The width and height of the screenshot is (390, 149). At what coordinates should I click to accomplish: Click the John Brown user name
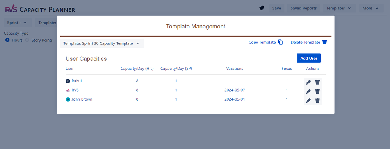click(x=82, y=99)
